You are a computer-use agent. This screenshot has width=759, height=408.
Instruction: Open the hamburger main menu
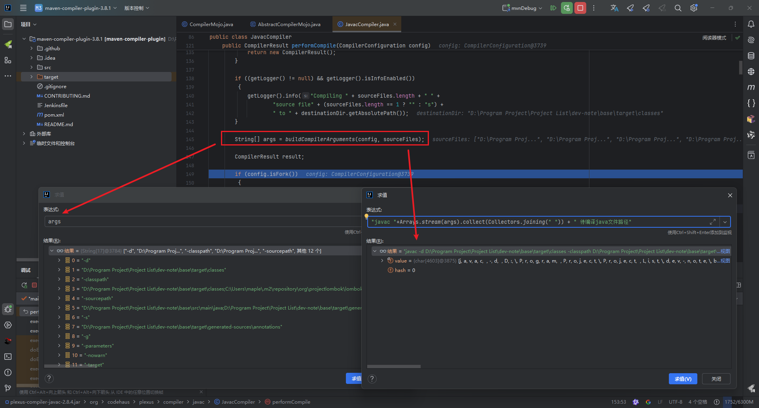[x=23, y=8]
